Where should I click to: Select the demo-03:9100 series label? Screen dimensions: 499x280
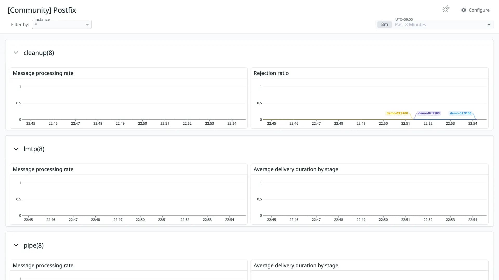click(397, 113)
